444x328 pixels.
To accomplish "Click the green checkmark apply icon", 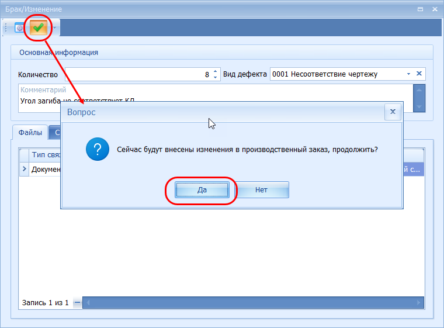I will click(39, 27).
